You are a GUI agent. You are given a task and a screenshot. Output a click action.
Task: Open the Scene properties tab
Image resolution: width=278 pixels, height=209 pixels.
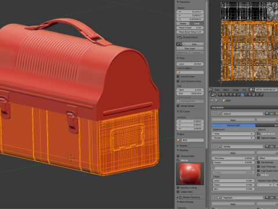click(x=227, y=95)
